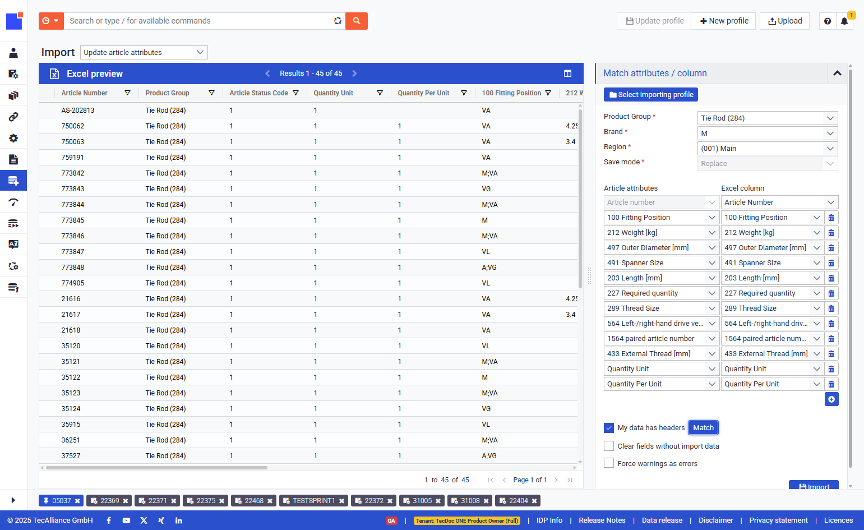
Task: Go to next results page arrow in the Excel preview header
Action: pos(354,73)
